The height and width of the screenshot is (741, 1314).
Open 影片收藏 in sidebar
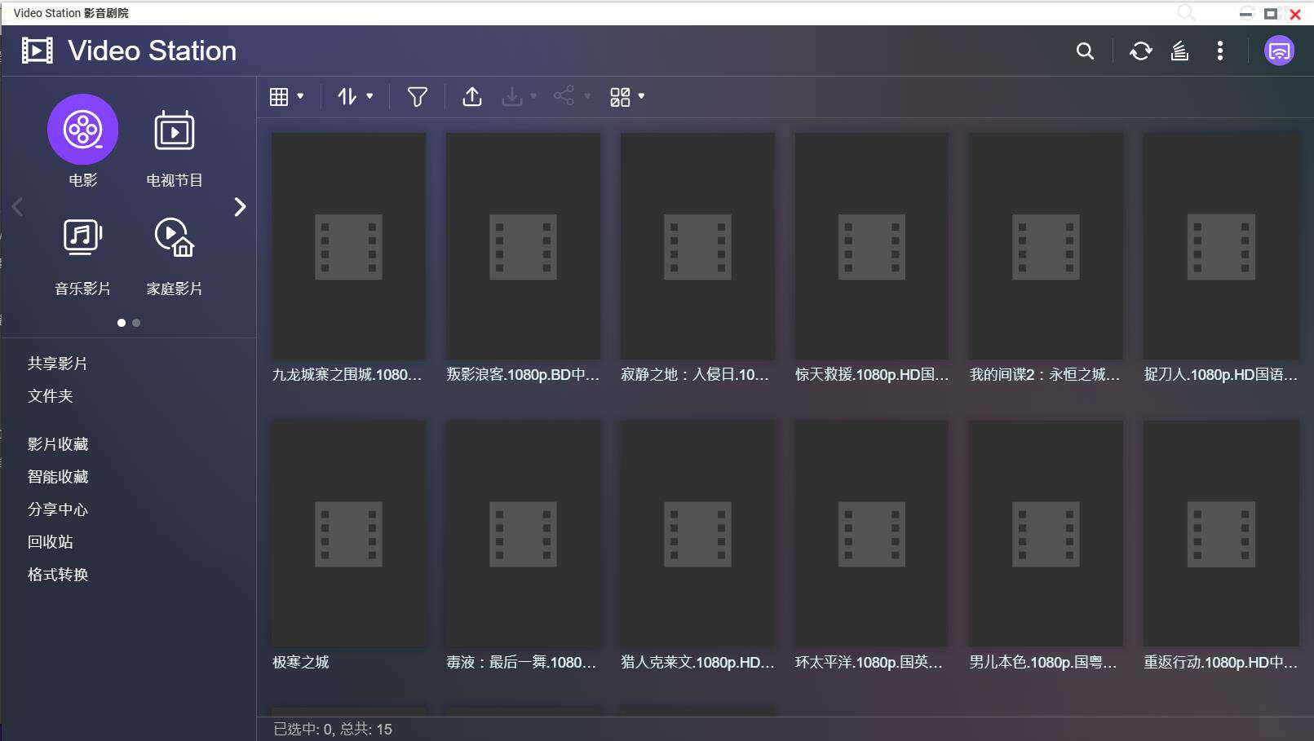click(x=58, y=444)
